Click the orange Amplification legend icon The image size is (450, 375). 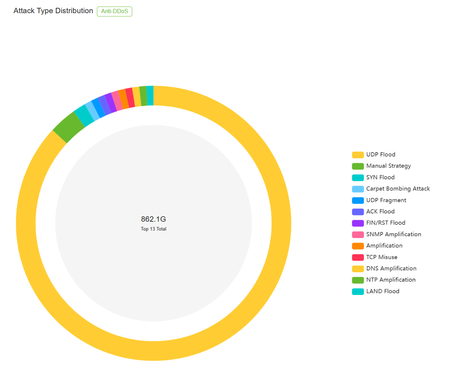pyautogui.click(x=358, y=246)
